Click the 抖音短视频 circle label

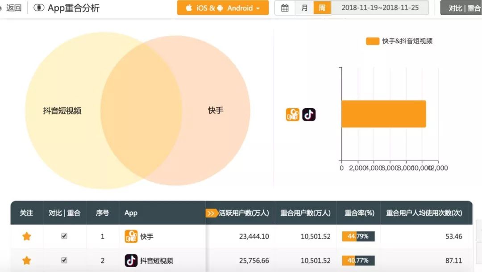click(62, 111)
